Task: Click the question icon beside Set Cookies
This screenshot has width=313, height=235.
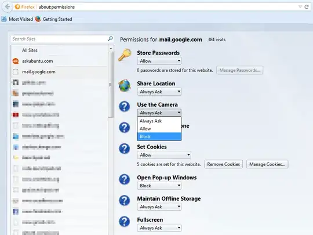Action: coord(125,149)
